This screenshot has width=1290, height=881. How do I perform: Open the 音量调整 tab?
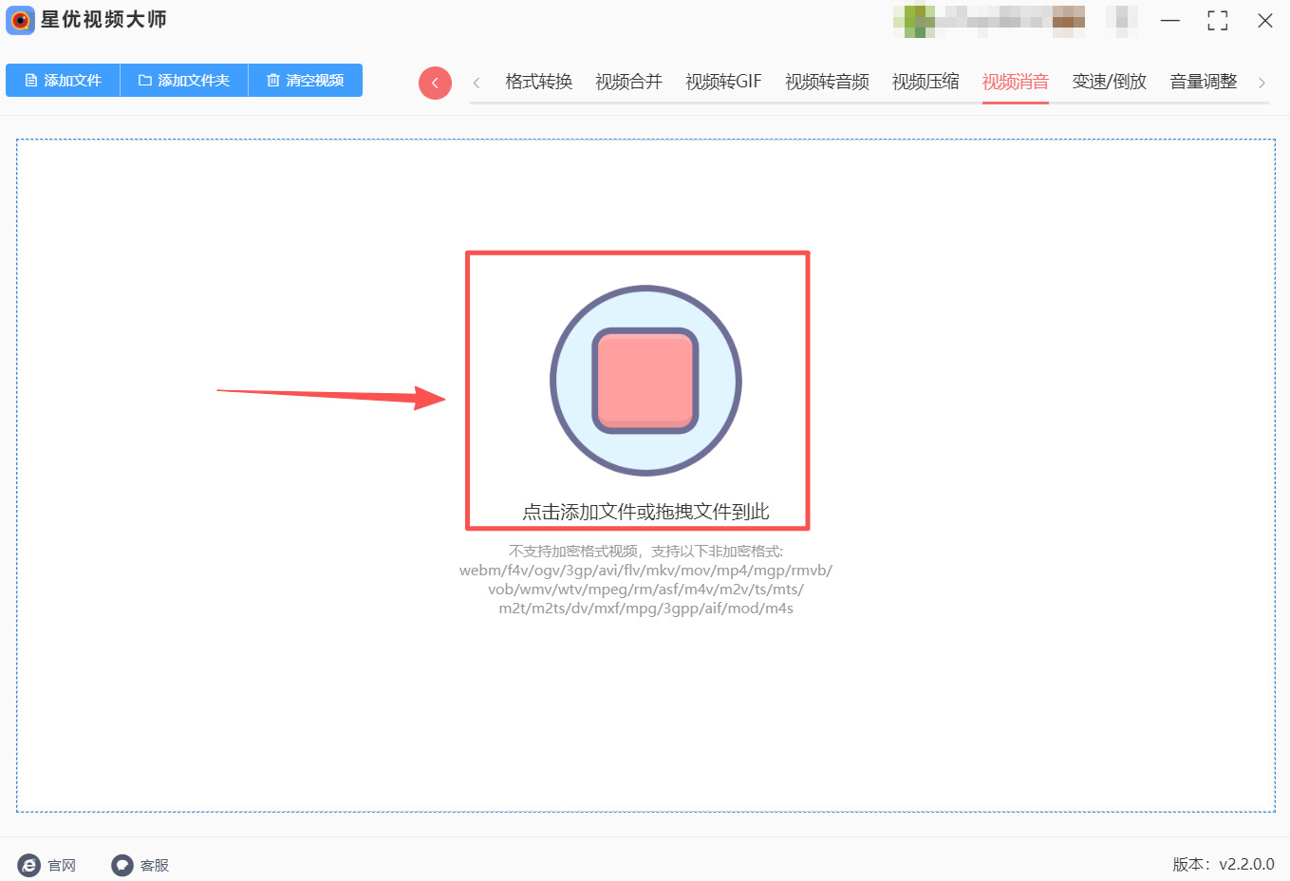pyautogui.click(x=1204, y=82)
